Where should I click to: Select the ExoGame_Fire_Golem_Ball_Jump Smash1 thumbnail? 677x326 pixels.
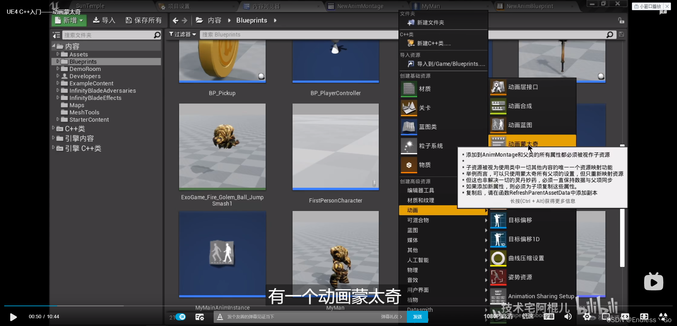222,146
